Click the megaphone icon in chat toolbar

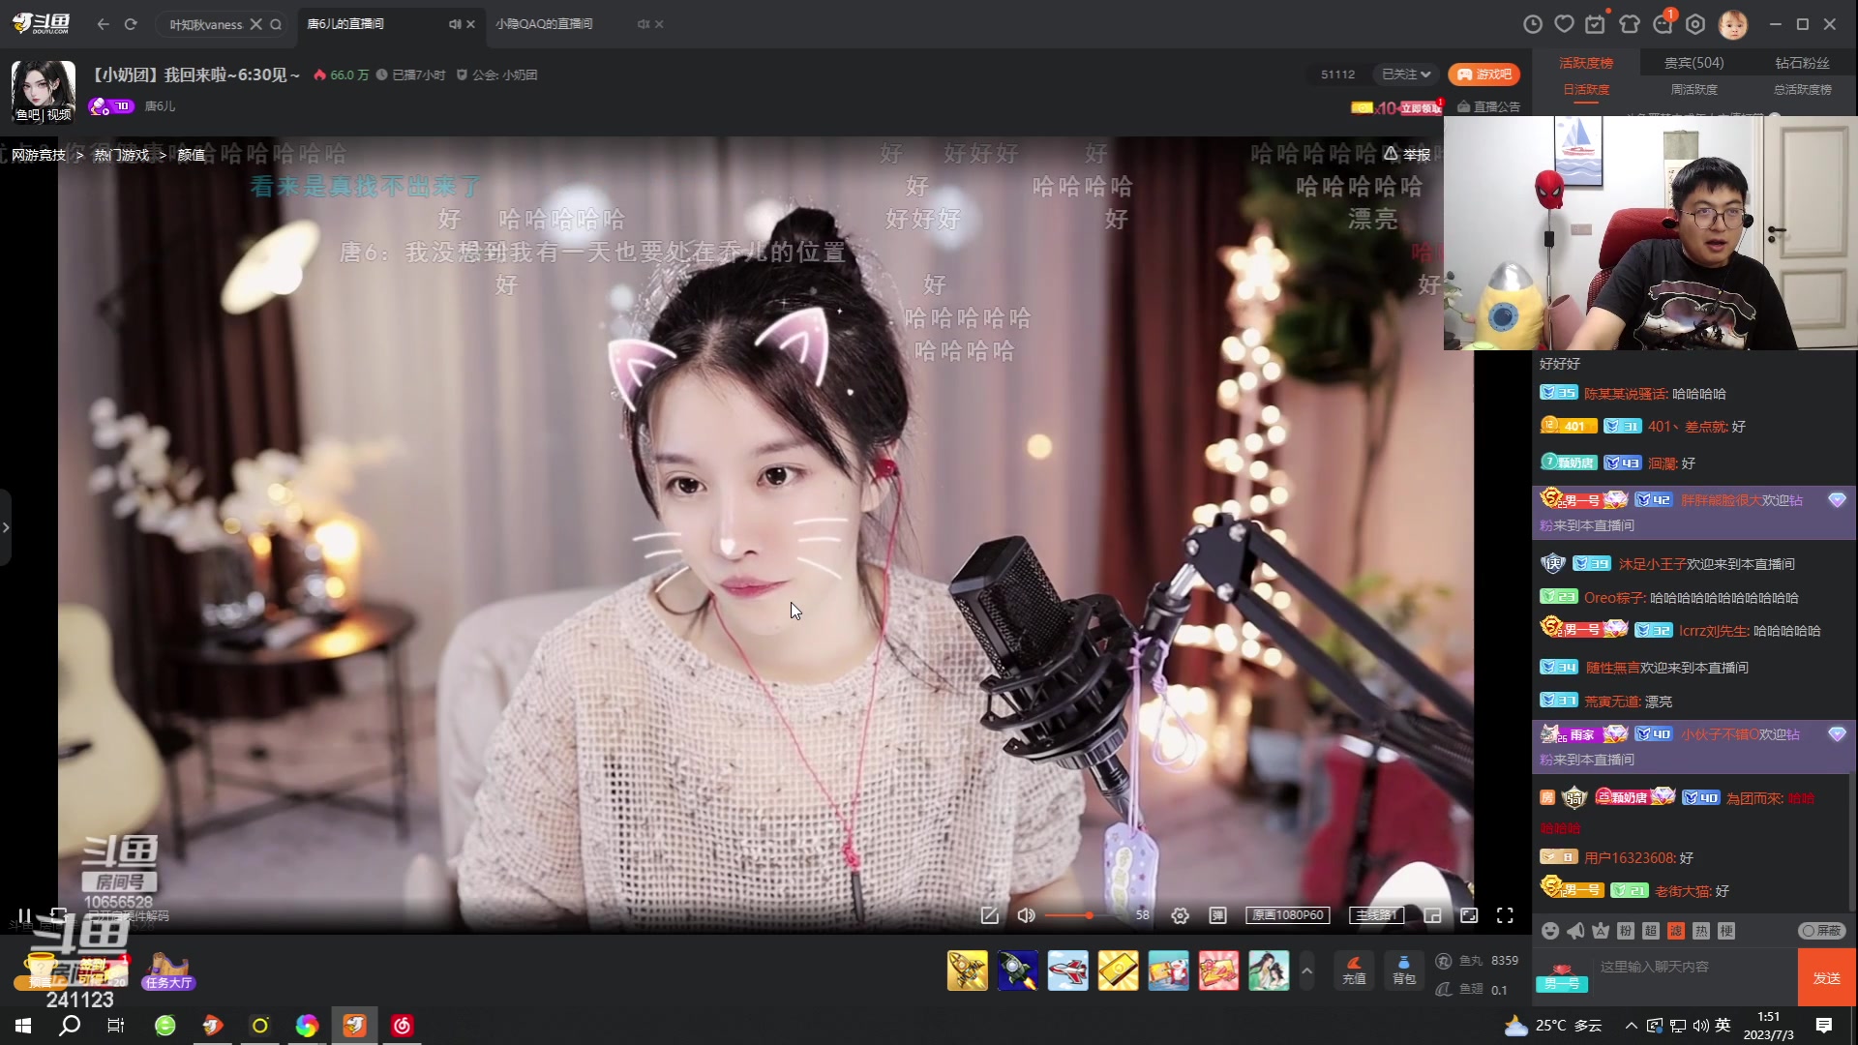coord(1575,931)
